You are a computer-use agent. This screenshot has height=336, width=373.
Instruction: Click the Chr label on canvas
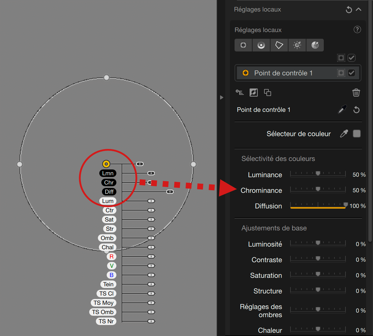pos(109,182)
